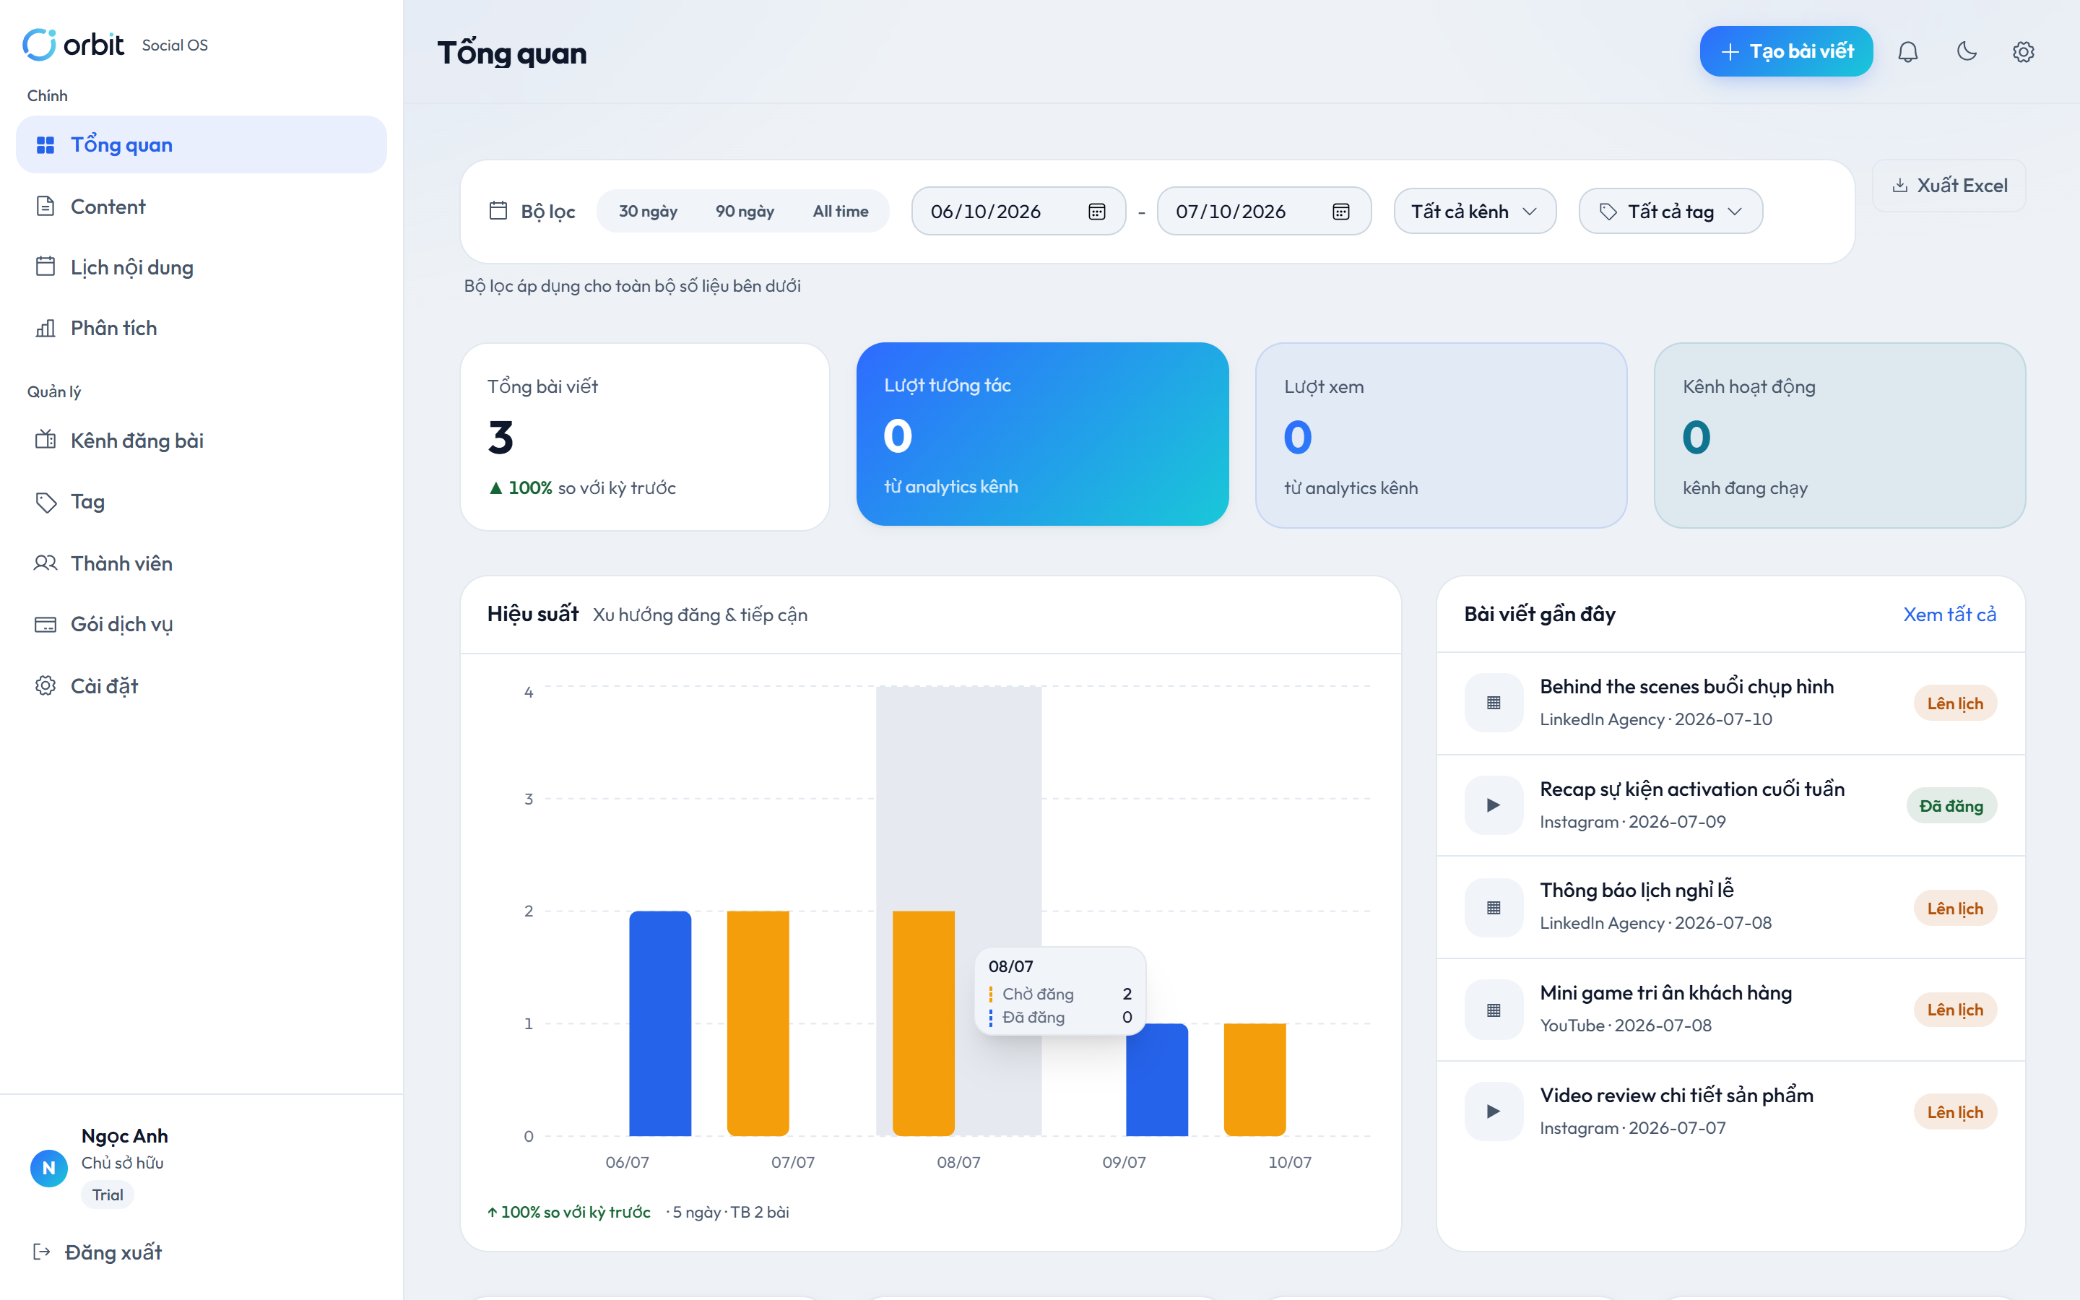Click user name Ngọc Anh

125,1136
